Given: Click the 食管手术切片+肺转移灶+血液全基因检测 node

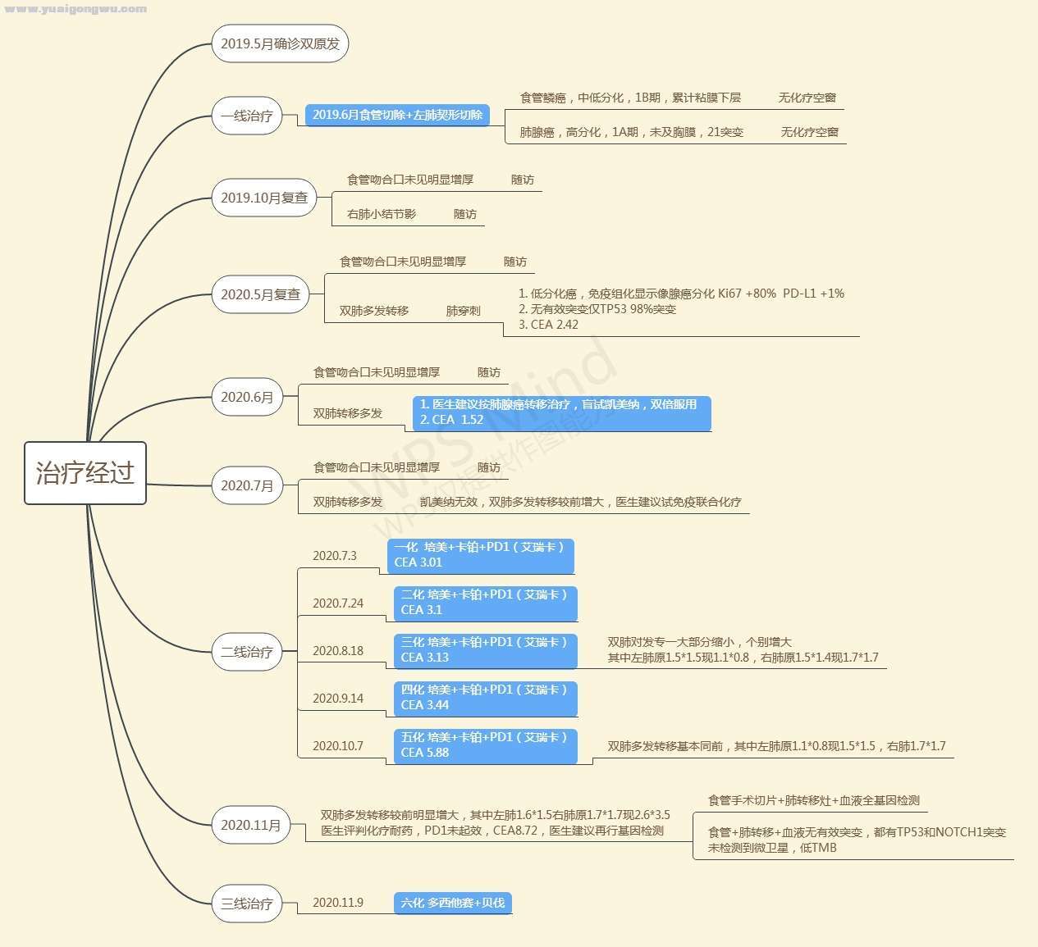Looking at the screenshot, I should [813, 800].
